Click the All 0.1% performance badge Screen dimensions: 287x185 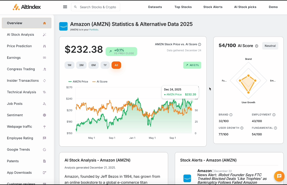pos(192,65)
